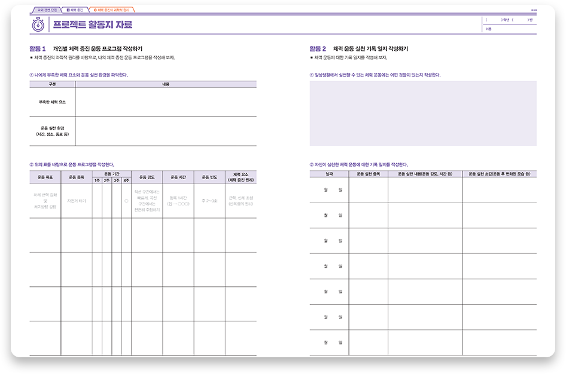Click the '운동 빈도' column header
The height and width of the screenshot is (374, 566).
click(209, 177)
